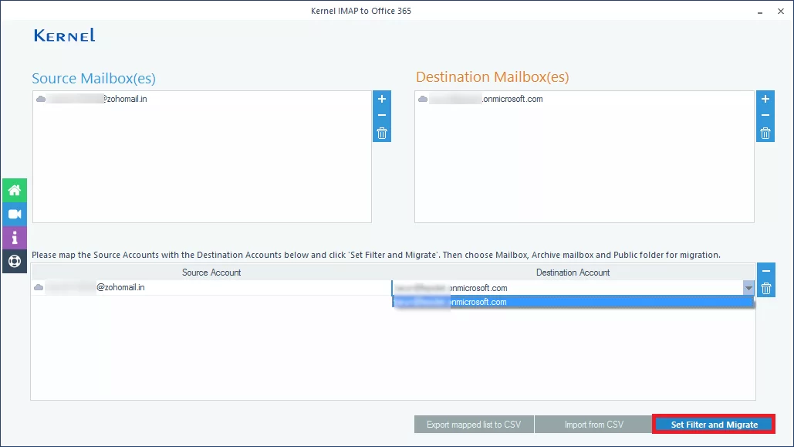This screenshot has height=447, width=794.
Task: Remove the mapped pair with the minus icon
Action: pyautogui.click(x=765, y=270)
